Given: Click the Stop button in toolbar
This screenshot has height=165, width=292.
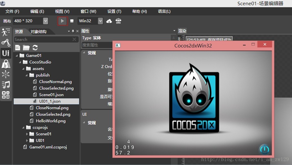Looking at the screenshot, I should point(72,21).
